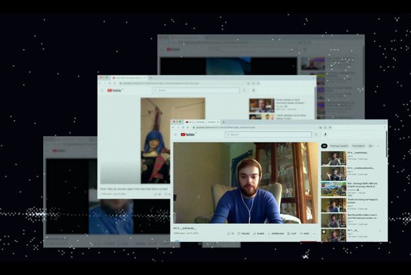Reload the page in the front browser window

coord(183,127)
